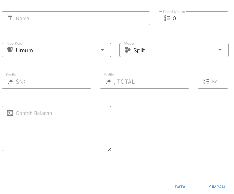Click the regex icon in Suffix field
The image size is (234, 194).
pos(108,82)
